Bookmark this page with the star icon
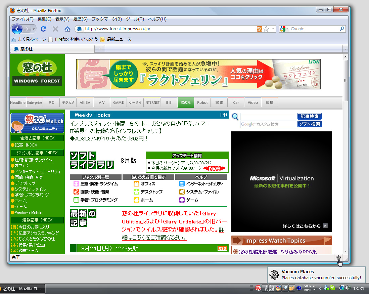Viewport: 369px width, 294px height. (266, 29)
